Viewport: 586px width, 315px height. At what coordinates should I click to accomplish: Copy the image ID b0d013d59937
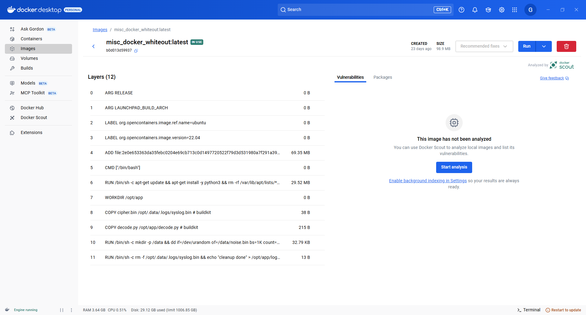pos(136,51)
